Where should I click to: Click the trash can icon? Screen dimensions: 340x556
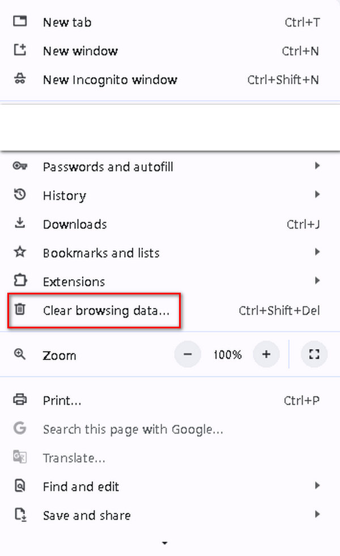20,310
